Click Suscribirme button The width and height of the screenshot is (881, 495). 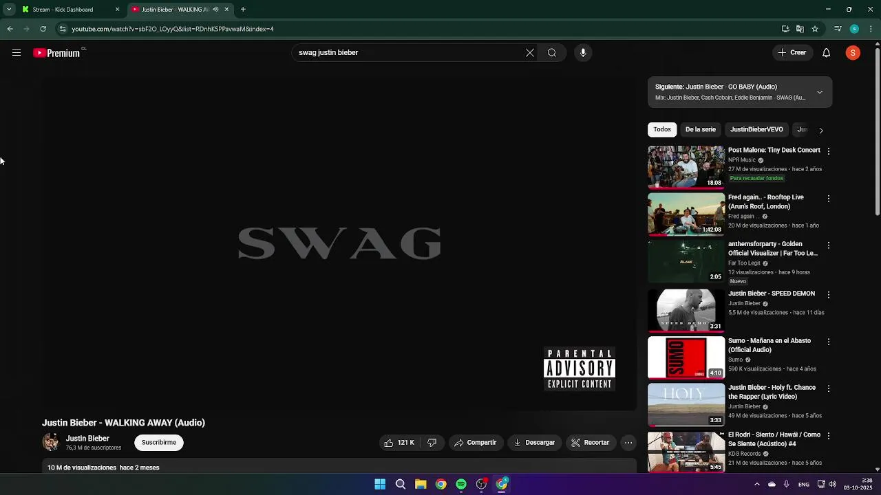click(x=159, y=443)
